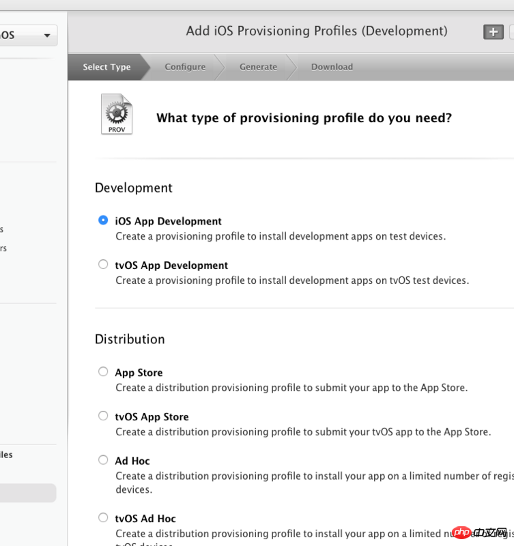Click the highlighted sidebar item at bottom

(27, 493)
